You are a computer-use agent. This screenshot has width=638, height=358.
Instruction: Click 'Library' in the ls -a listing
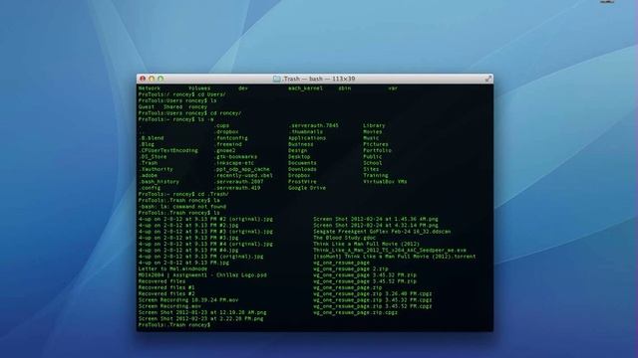374,126
